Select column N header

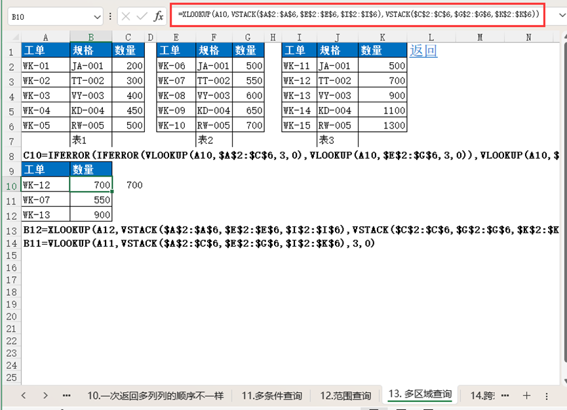[x=529, y=37]
